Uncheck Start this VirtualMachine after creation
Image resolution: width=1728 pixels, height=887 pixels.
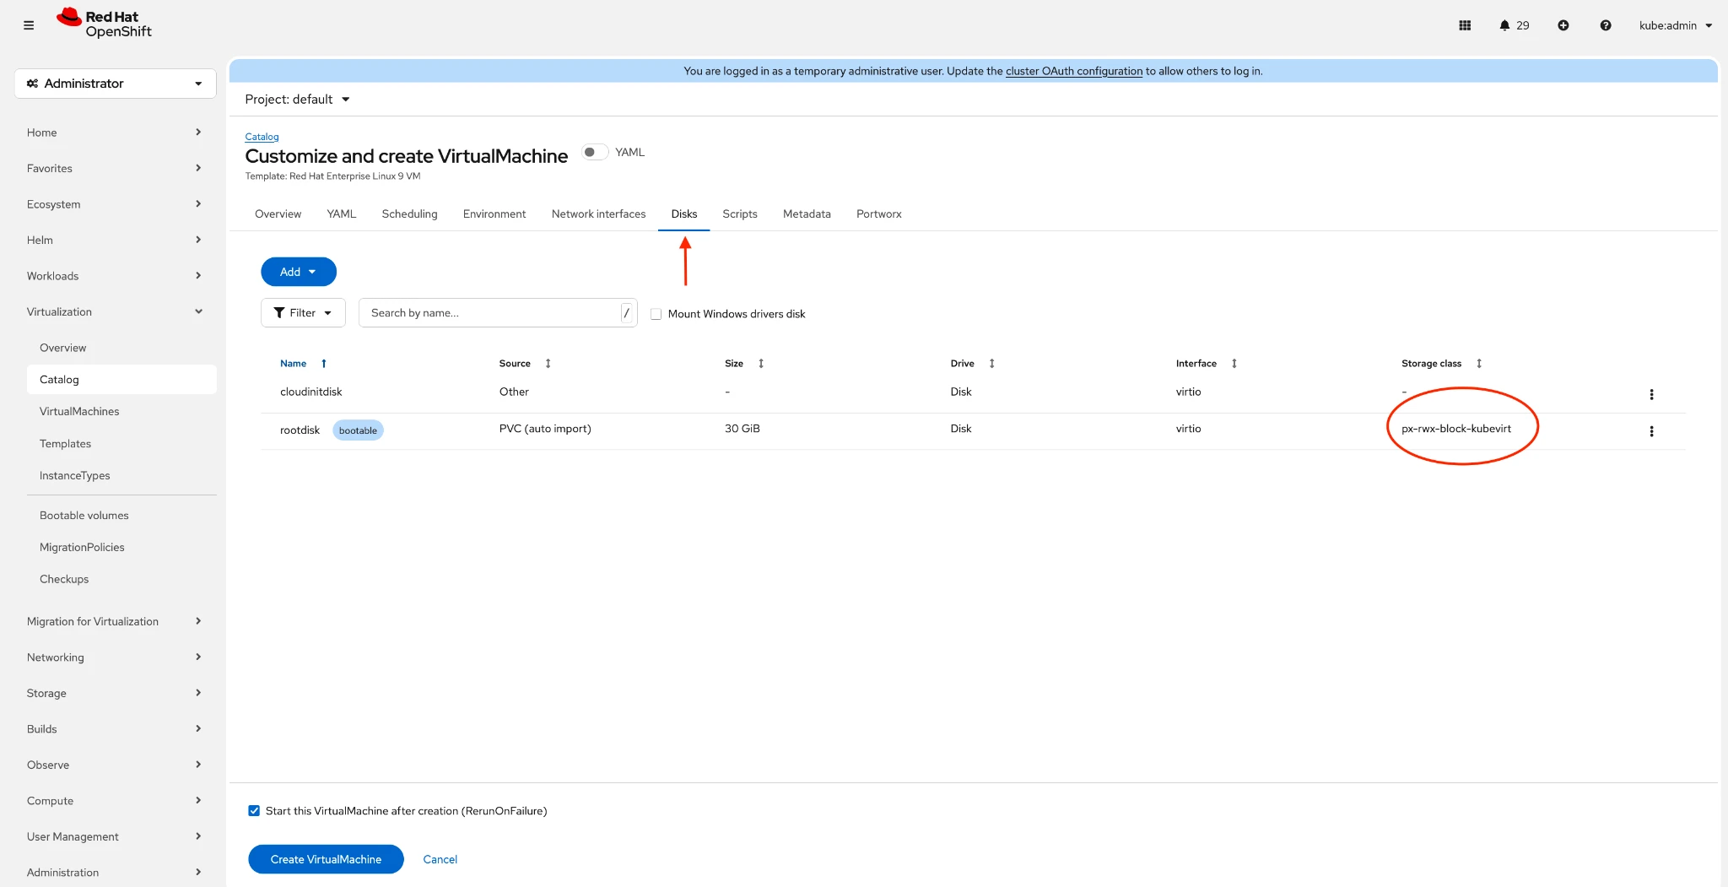[x=254, y=811]
